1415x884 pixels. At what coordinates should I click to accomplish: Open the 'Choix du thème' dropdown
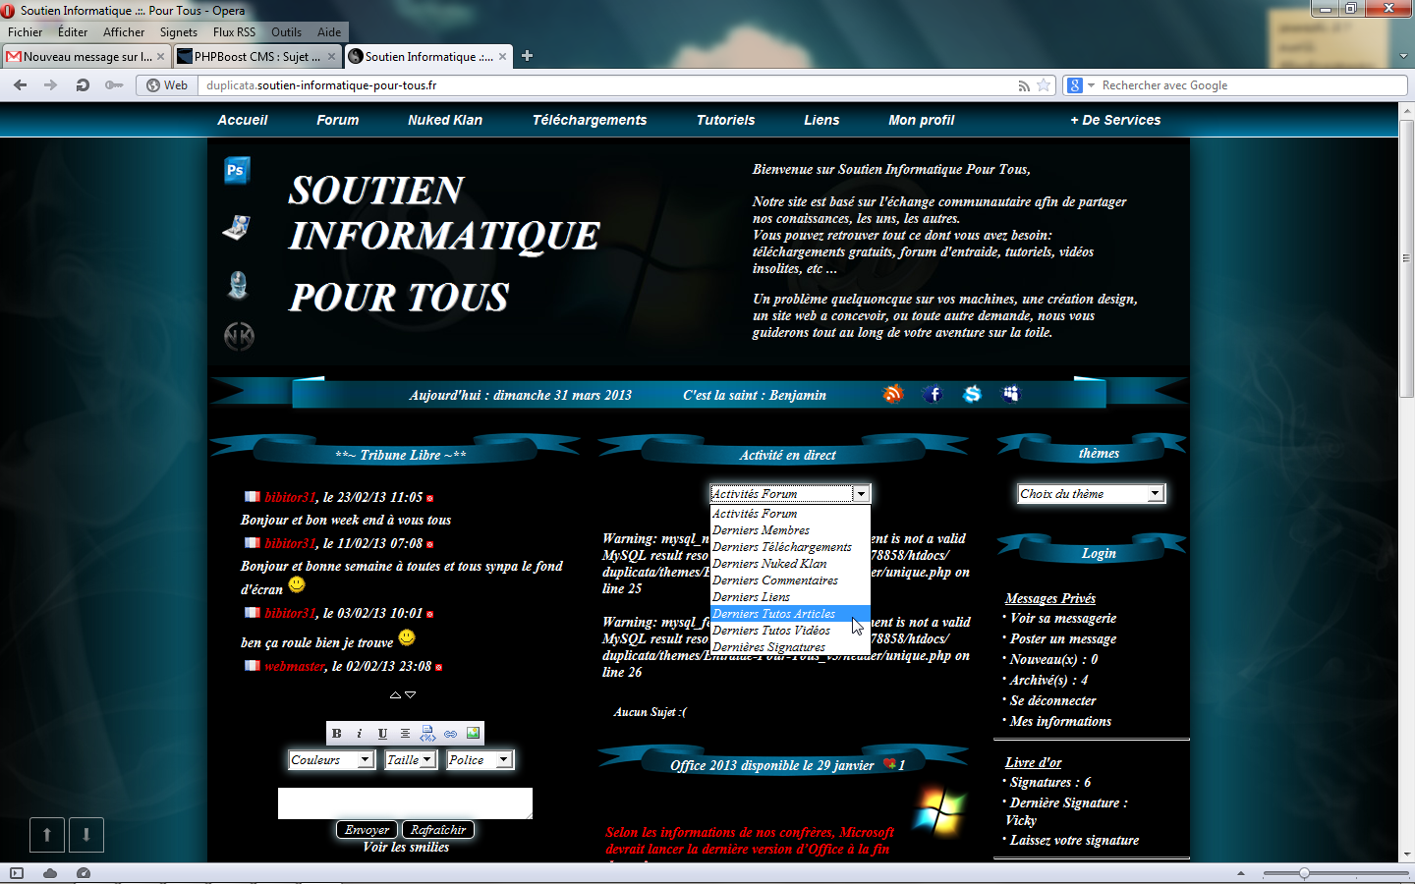1091,494
